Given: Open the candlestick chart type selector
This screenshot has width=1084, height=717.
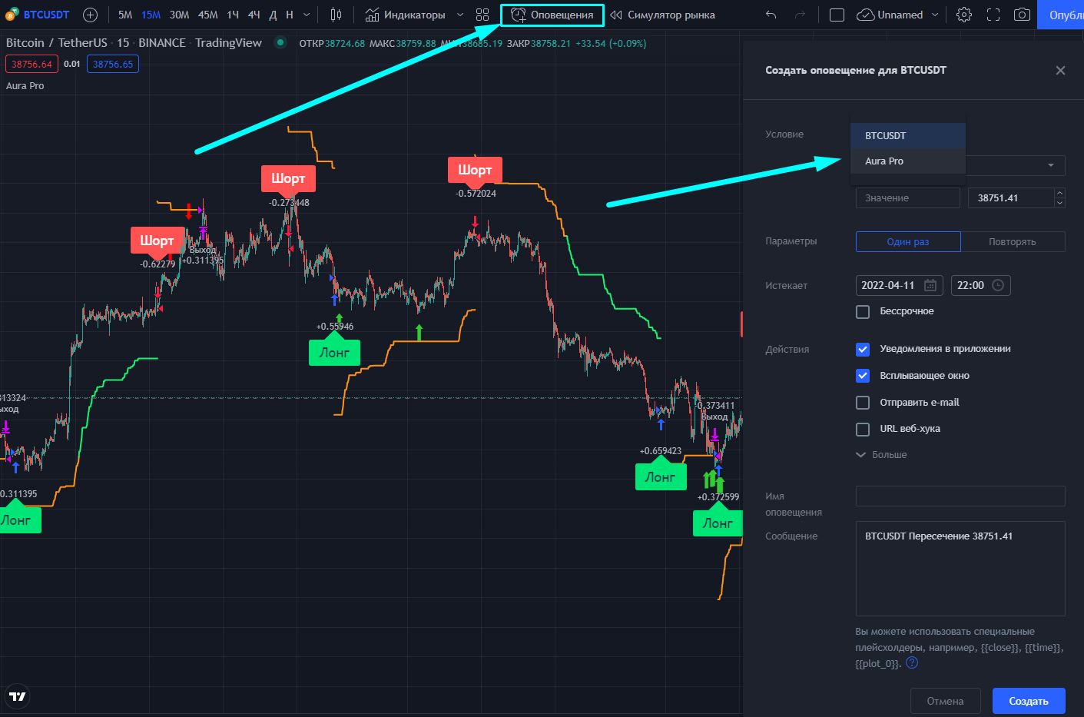Looking at the screenshot, I should 336,15.
